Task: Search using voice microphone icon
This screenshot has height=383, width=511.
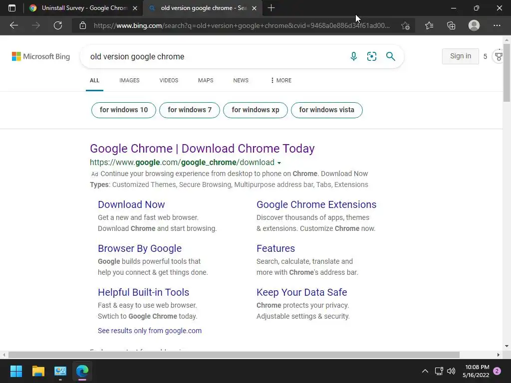Action: [x=354, y=56]
